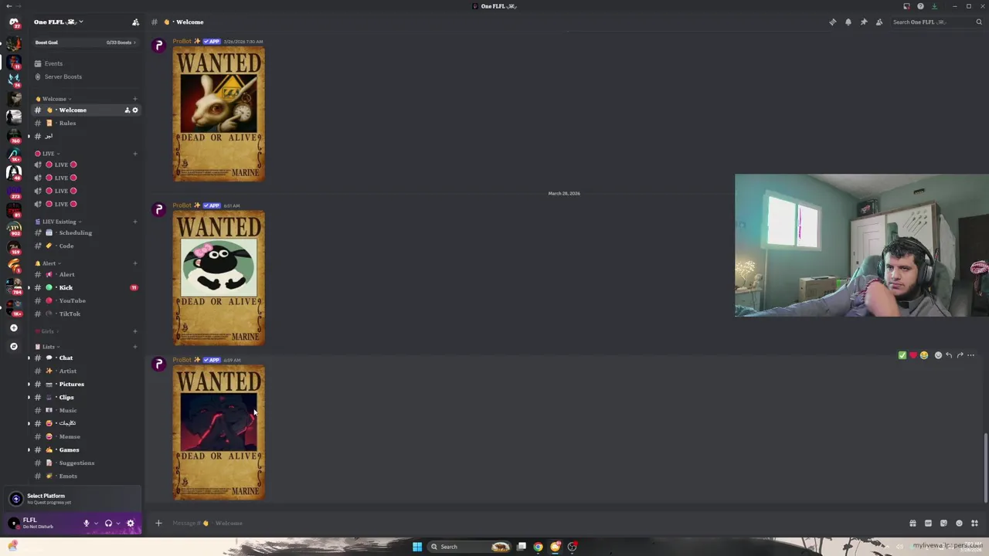Open the YouTube channel
The width and height of the screenshot is (989, 556).
point(85,300)
